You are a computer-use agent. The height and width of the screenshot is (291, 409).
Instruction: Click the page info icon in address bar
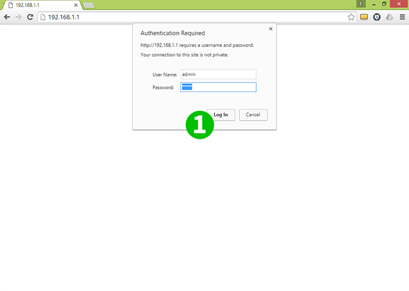click(43, 17)
